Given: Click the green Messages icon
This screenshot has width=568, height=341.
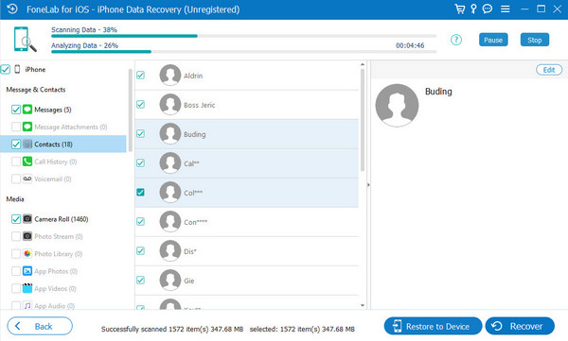Looking at the screenshot, I should (x=27, y=110).
